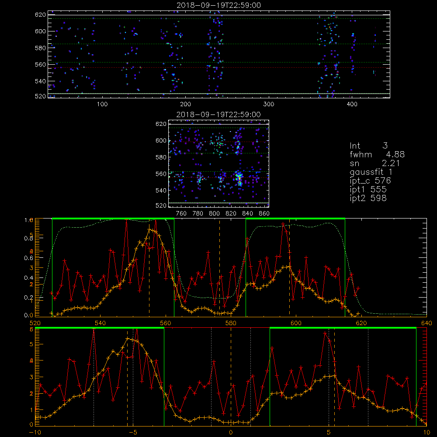Click x-axis label 10 on bottom plot
437x437 pixels.
427,432
